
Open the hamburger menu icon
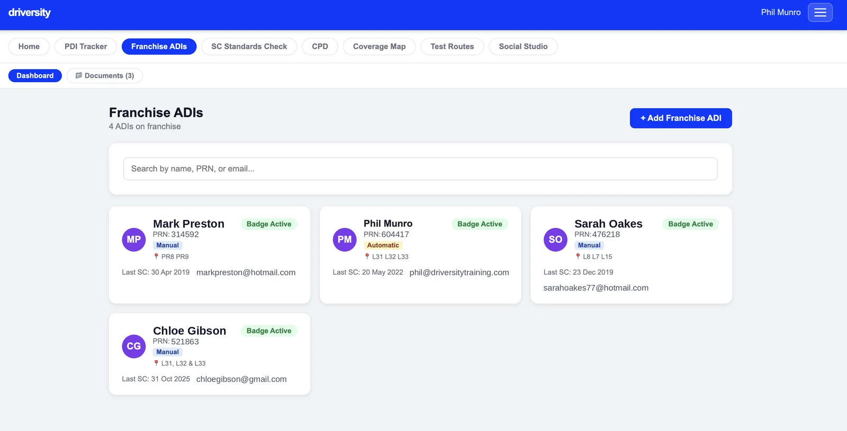(820, 13)
